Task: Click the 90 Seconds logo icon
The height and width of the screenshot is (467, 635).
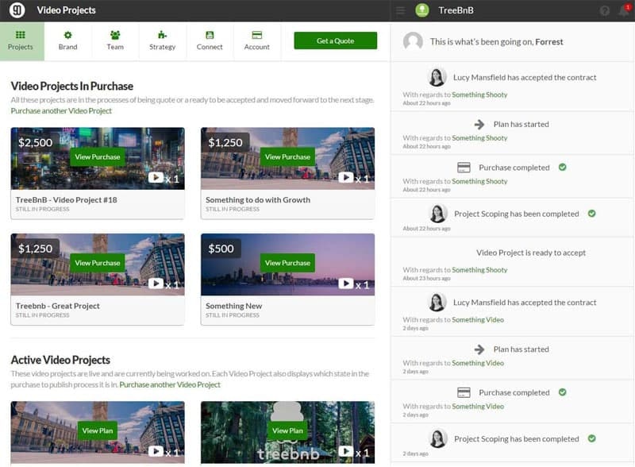Action: point(17,10)
